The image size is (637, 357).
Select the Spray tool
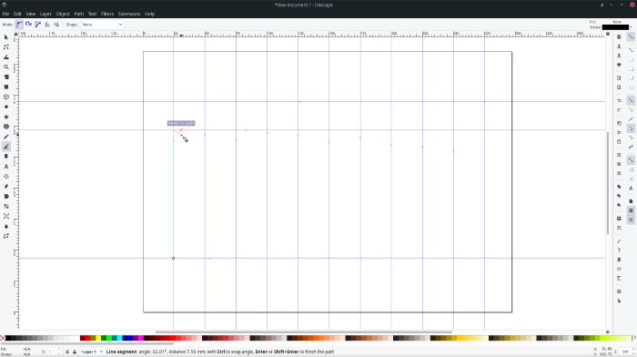click(x=6, y=177)
